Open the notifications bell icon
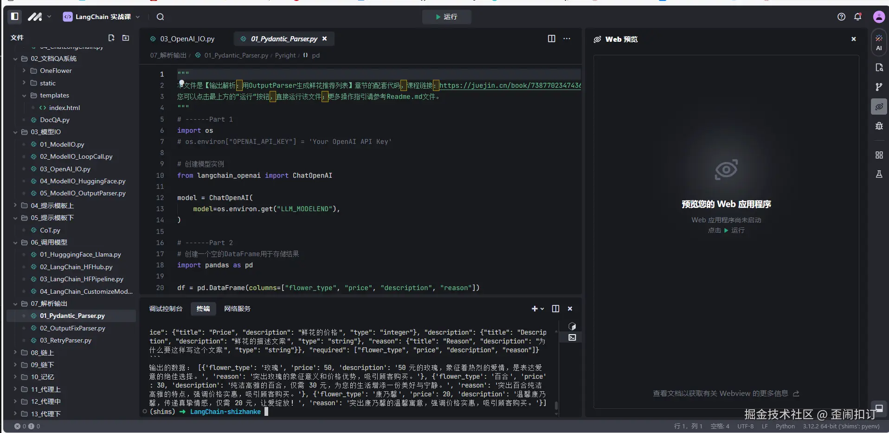This screenshot has height=433, width=889. point(857,17)
